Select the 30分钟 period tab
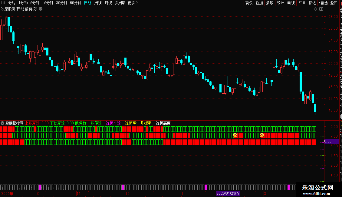 point(62,3)
